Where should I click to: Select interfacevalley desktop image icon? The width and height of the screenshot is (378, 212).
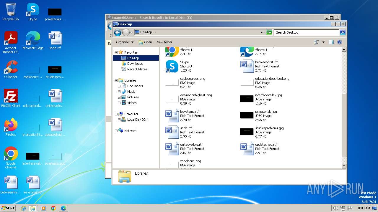[x=33, y=158]
